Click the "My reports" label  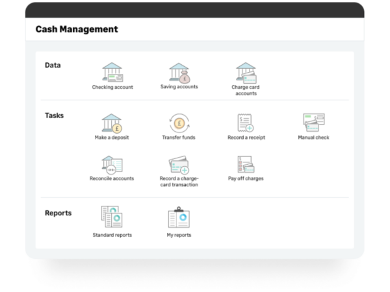pyautogui.click(x=179, y=235)
